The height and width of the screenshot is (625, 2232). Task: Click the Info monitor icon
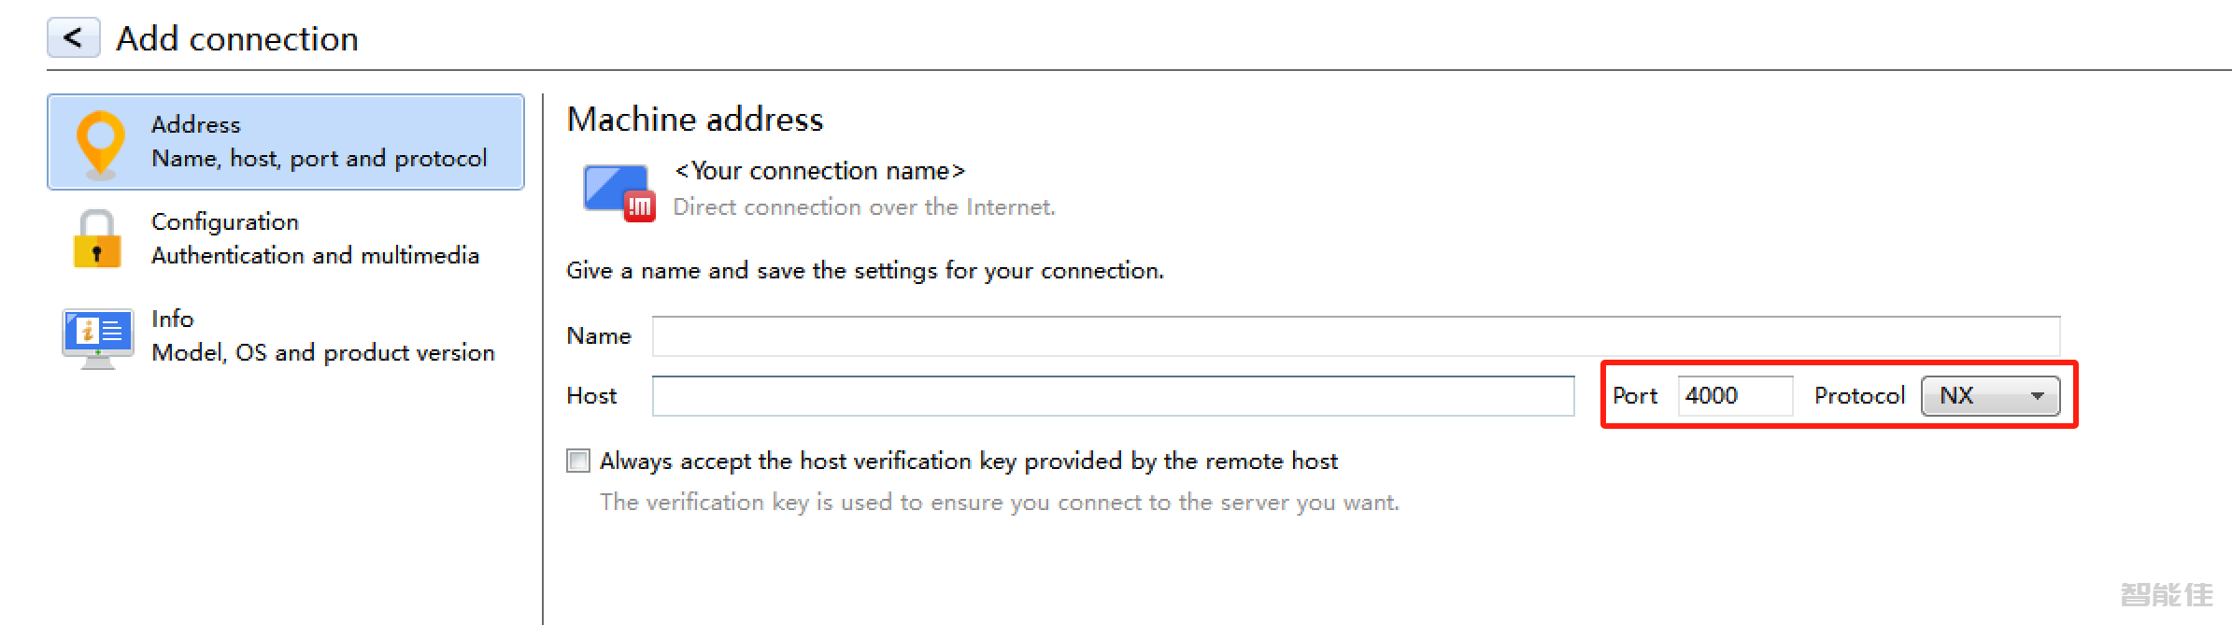tap(97, 336)
